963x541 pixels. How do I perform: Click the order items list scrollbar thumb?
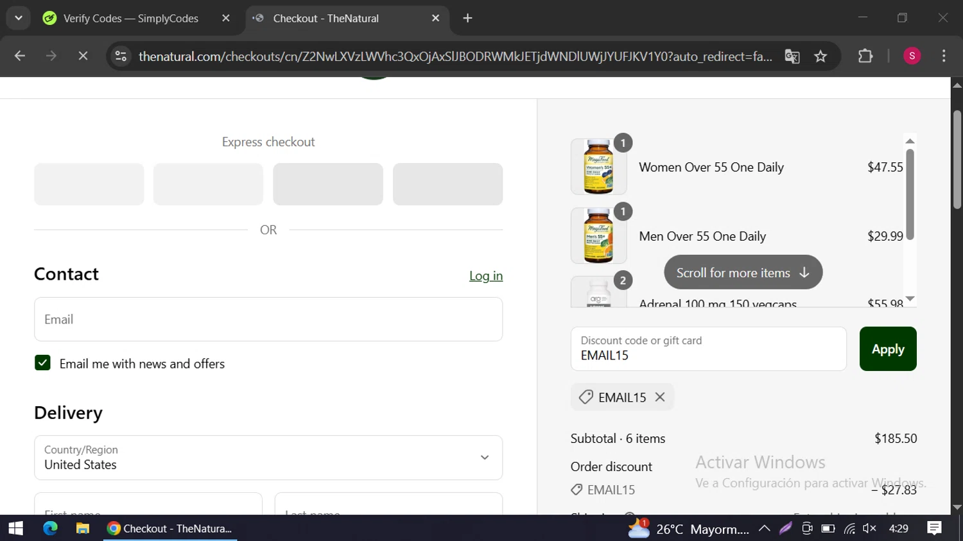910,194
